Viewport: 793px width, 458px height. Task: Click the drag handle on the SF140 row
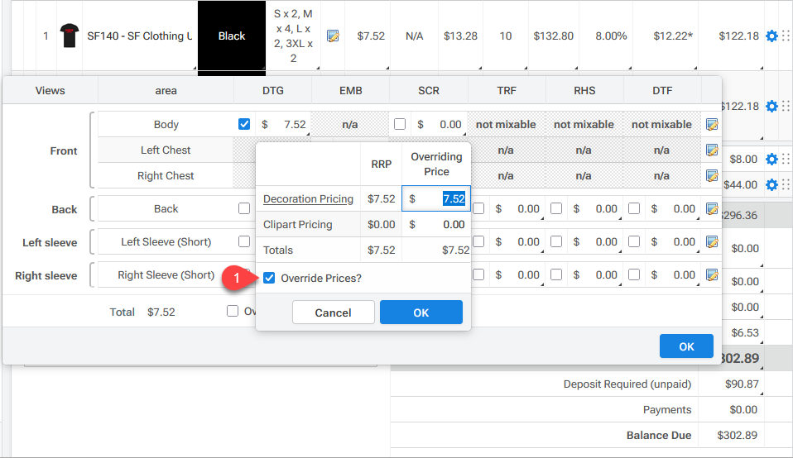pos(786,36)
